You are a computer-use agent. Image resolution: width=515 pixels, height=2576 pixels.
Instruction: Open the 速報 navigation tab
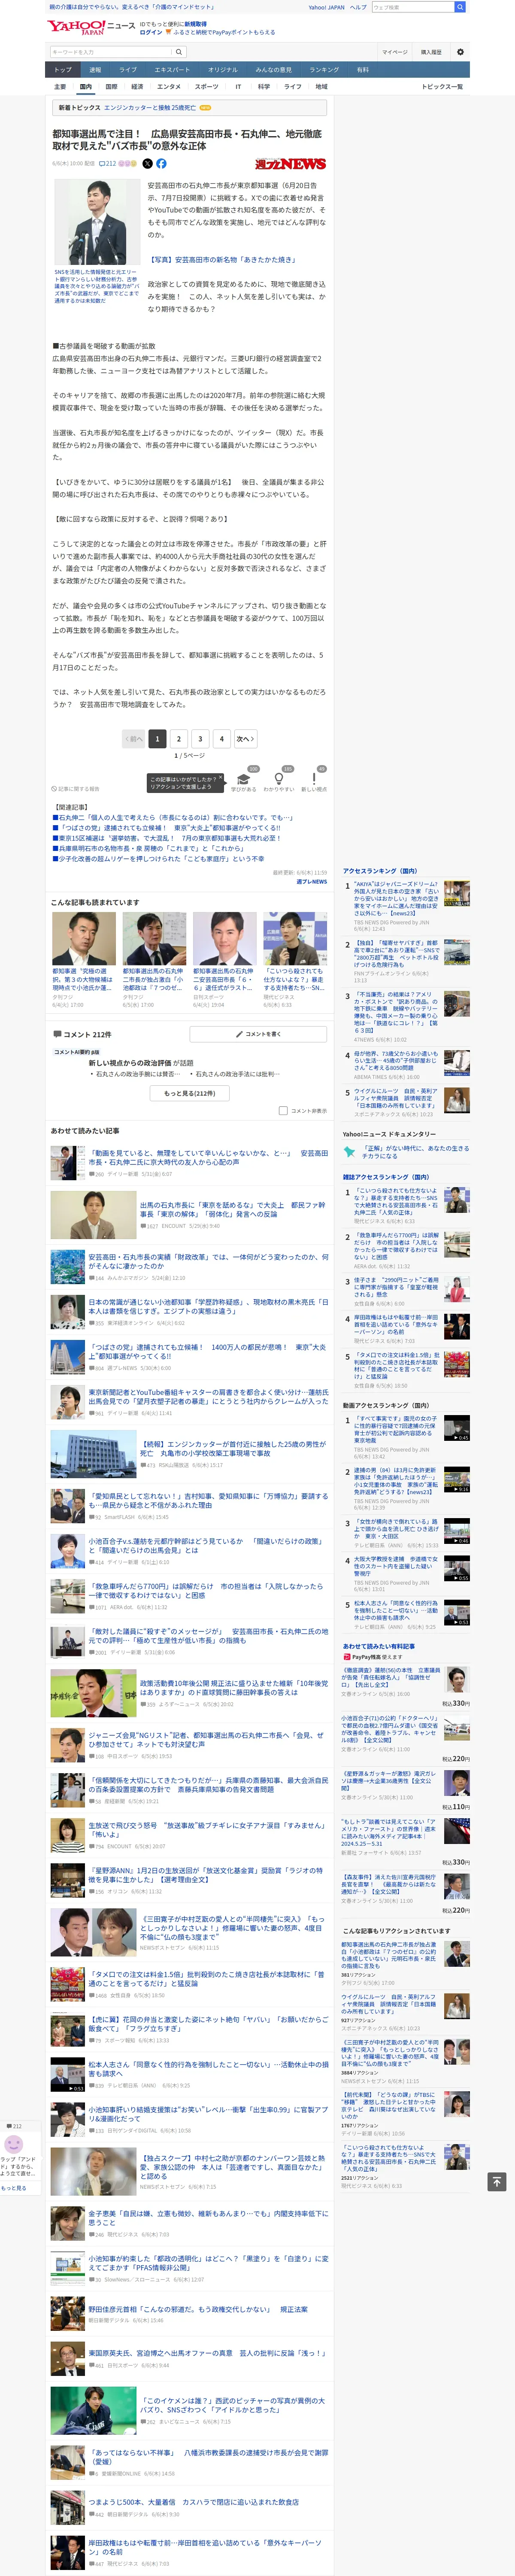pos(95,70)
